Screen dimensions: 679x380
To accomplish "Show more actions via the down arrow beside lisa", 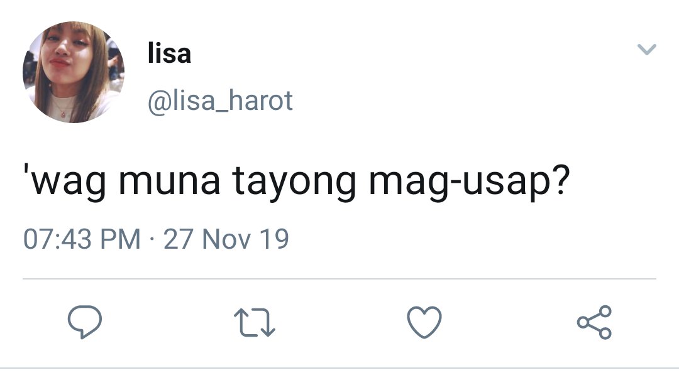I will click(647, 50).
